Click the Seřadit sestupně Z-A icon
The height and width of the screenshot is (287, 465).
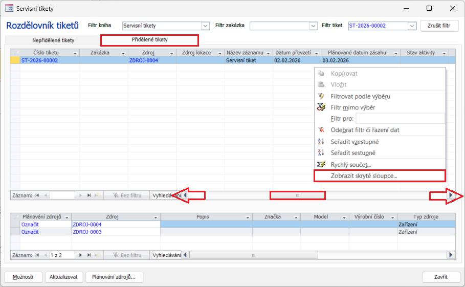coord(321,153)
